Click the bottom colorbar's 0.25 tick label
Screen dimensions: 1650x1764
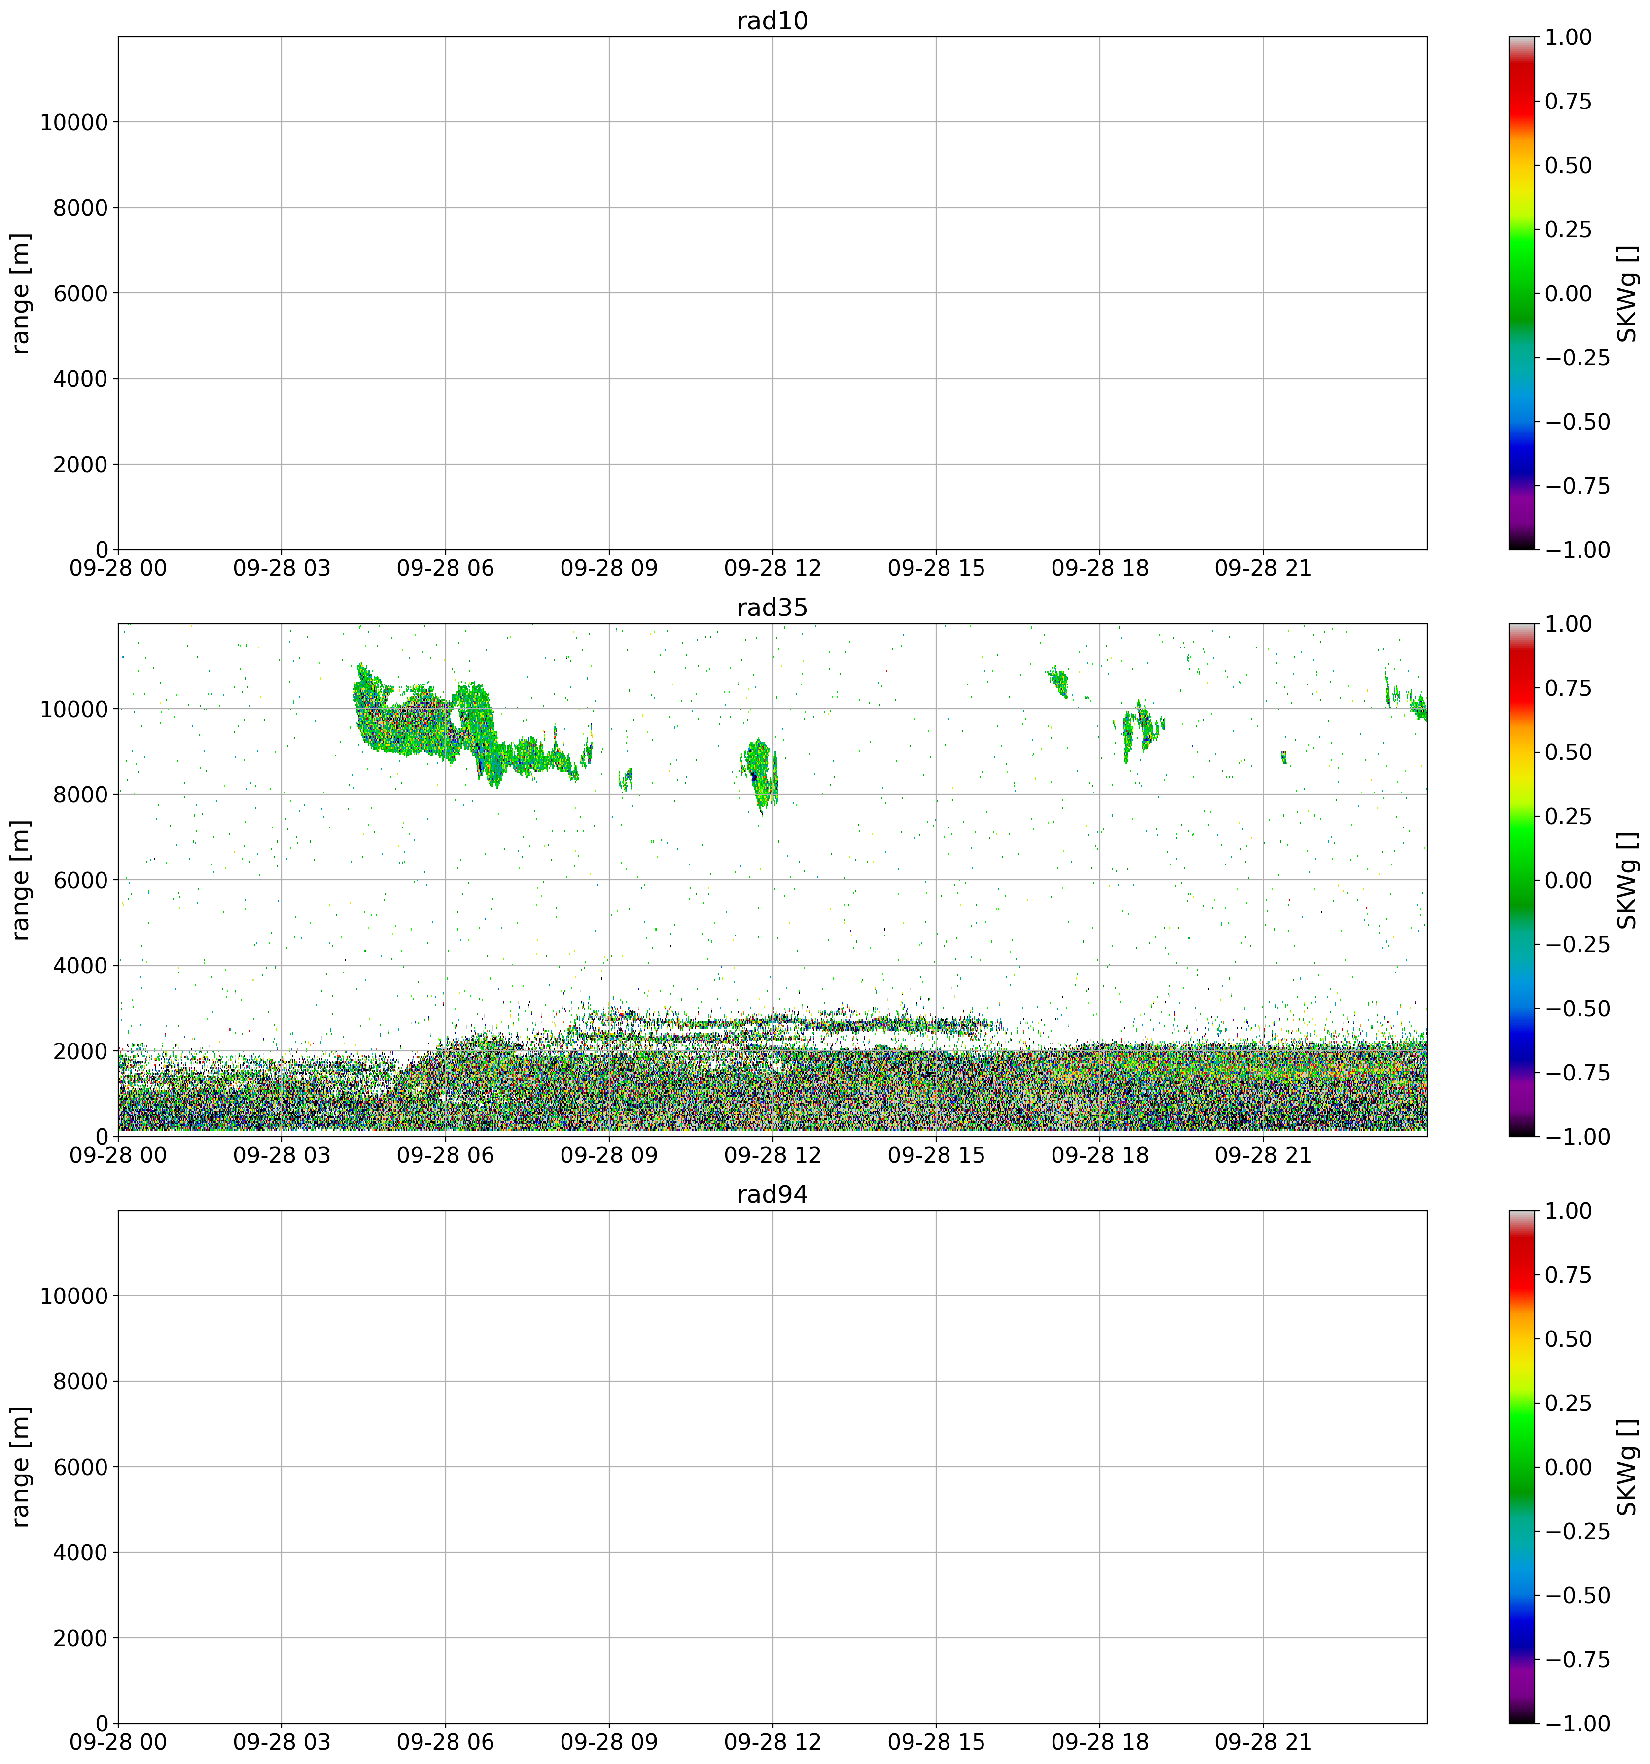(x=1568, y=1404)
